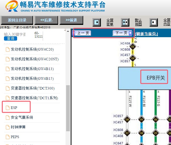Go to previous page with 上一页

pyautogui.click(x=82, y=33)
